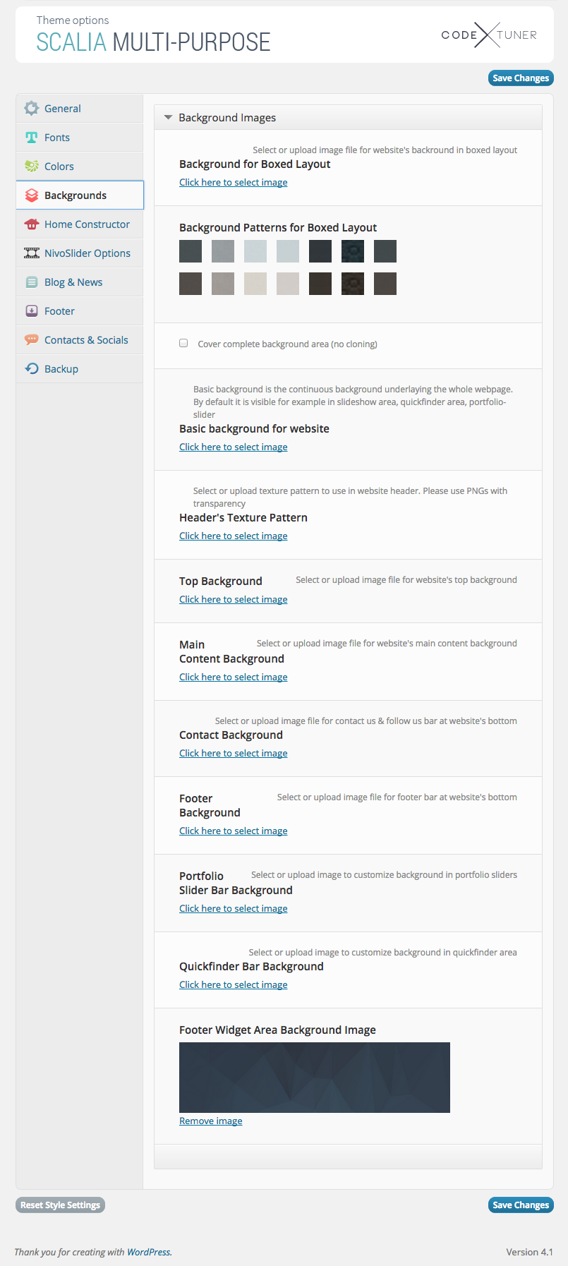Viewport: 568px width, 1266px height.
Task: Click the Home Constructor house icon
Action: click(x=31, y=224)
